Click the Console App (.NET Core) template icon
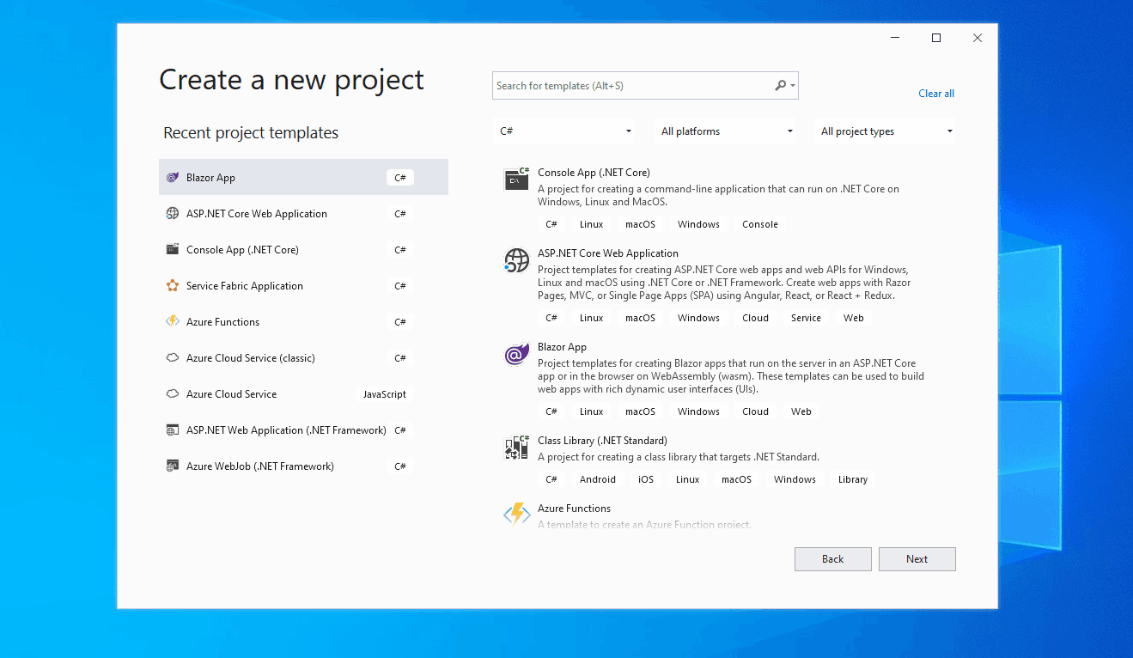This screenshot has height=658, width=1133. point(516,179)
